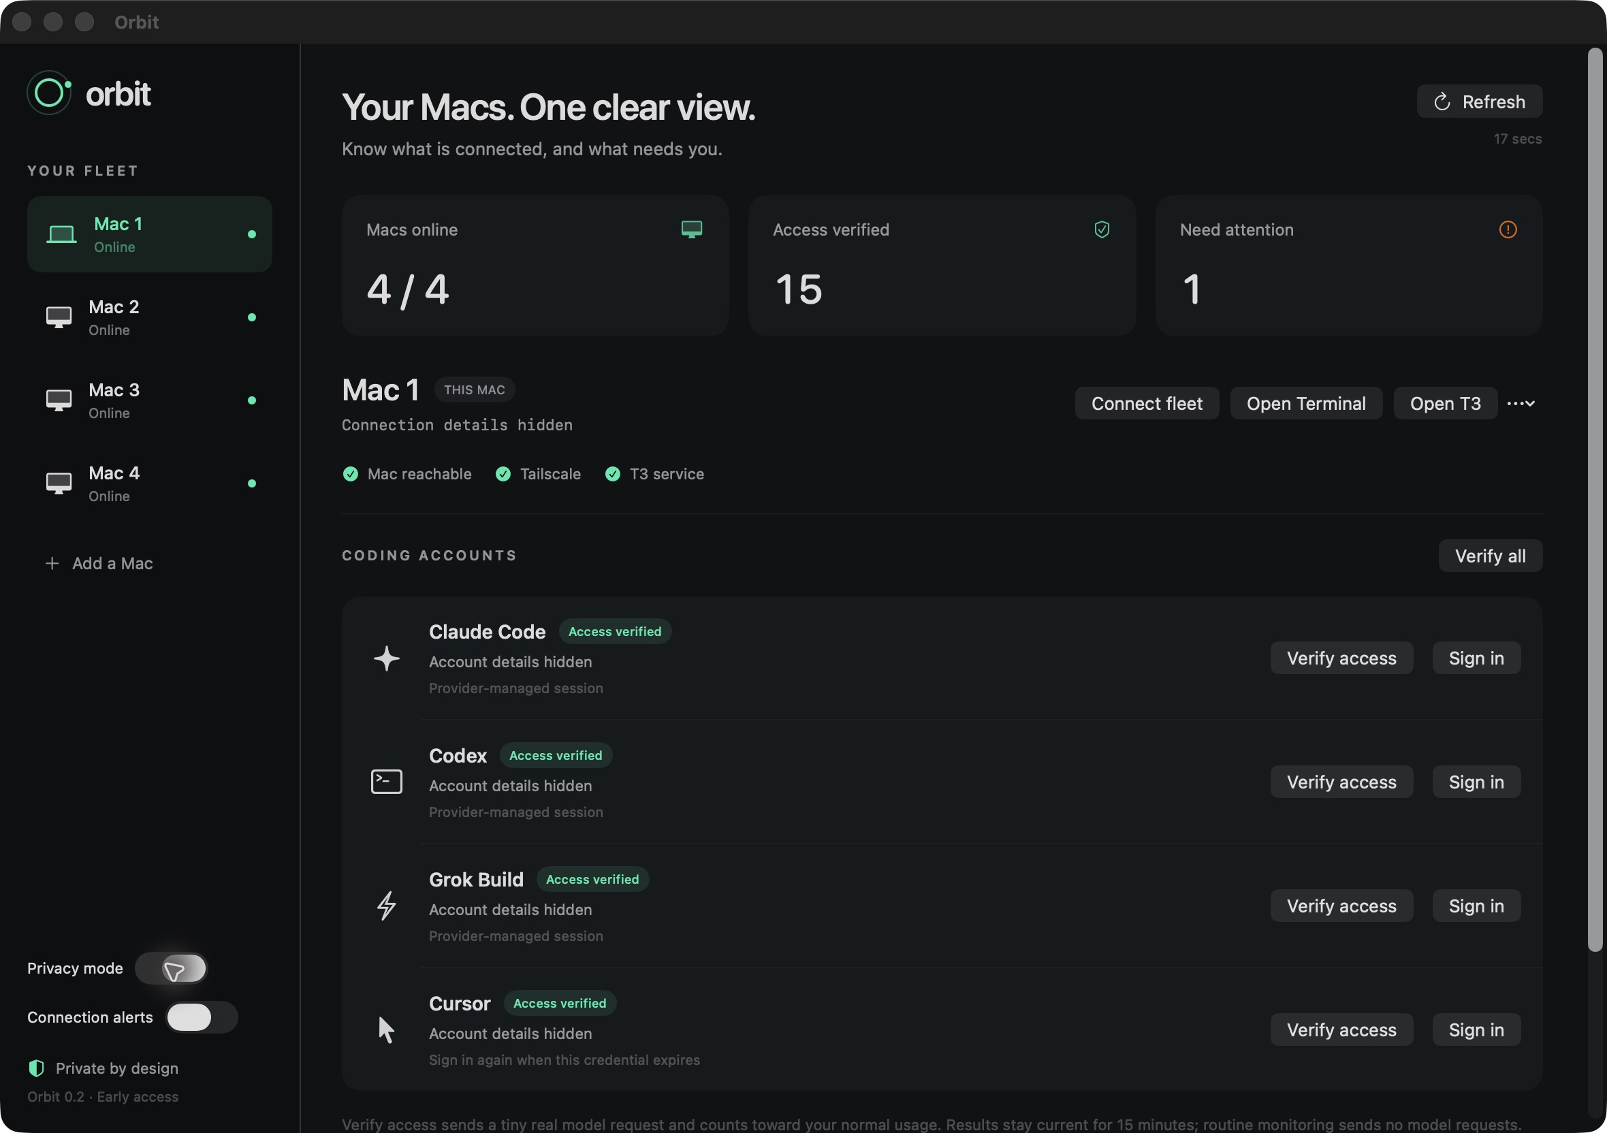Verify access for Cursor
Image resolution: width=1607 pixels, height=1133 pixels.
click(1341, 1030)
